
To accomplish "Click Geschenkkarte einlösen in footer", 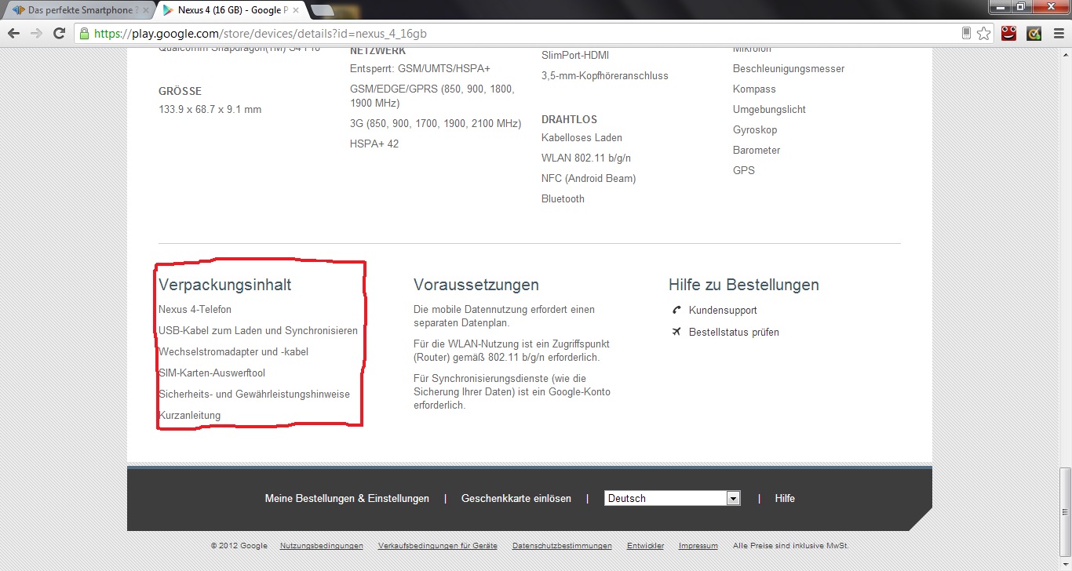I will click(x=516, y=499).
